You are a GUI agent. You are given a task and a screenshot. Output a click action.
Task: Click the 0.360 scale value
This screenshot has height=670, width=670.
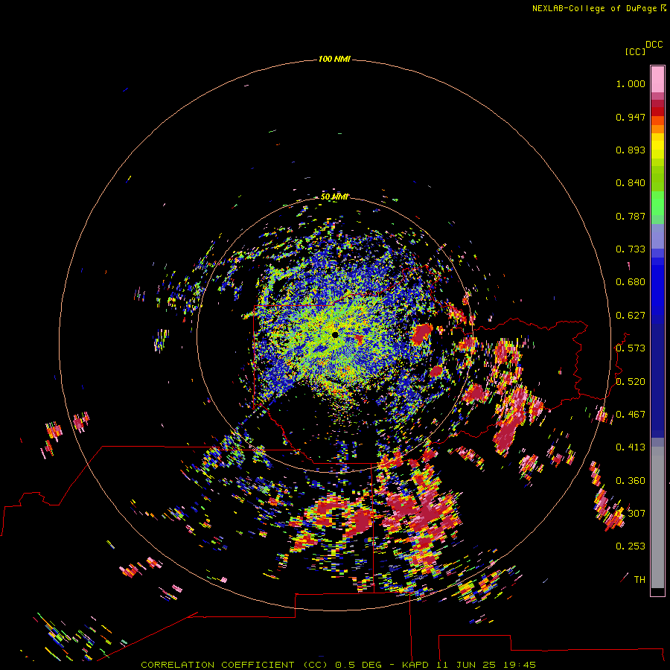click(x=631, y=481)
